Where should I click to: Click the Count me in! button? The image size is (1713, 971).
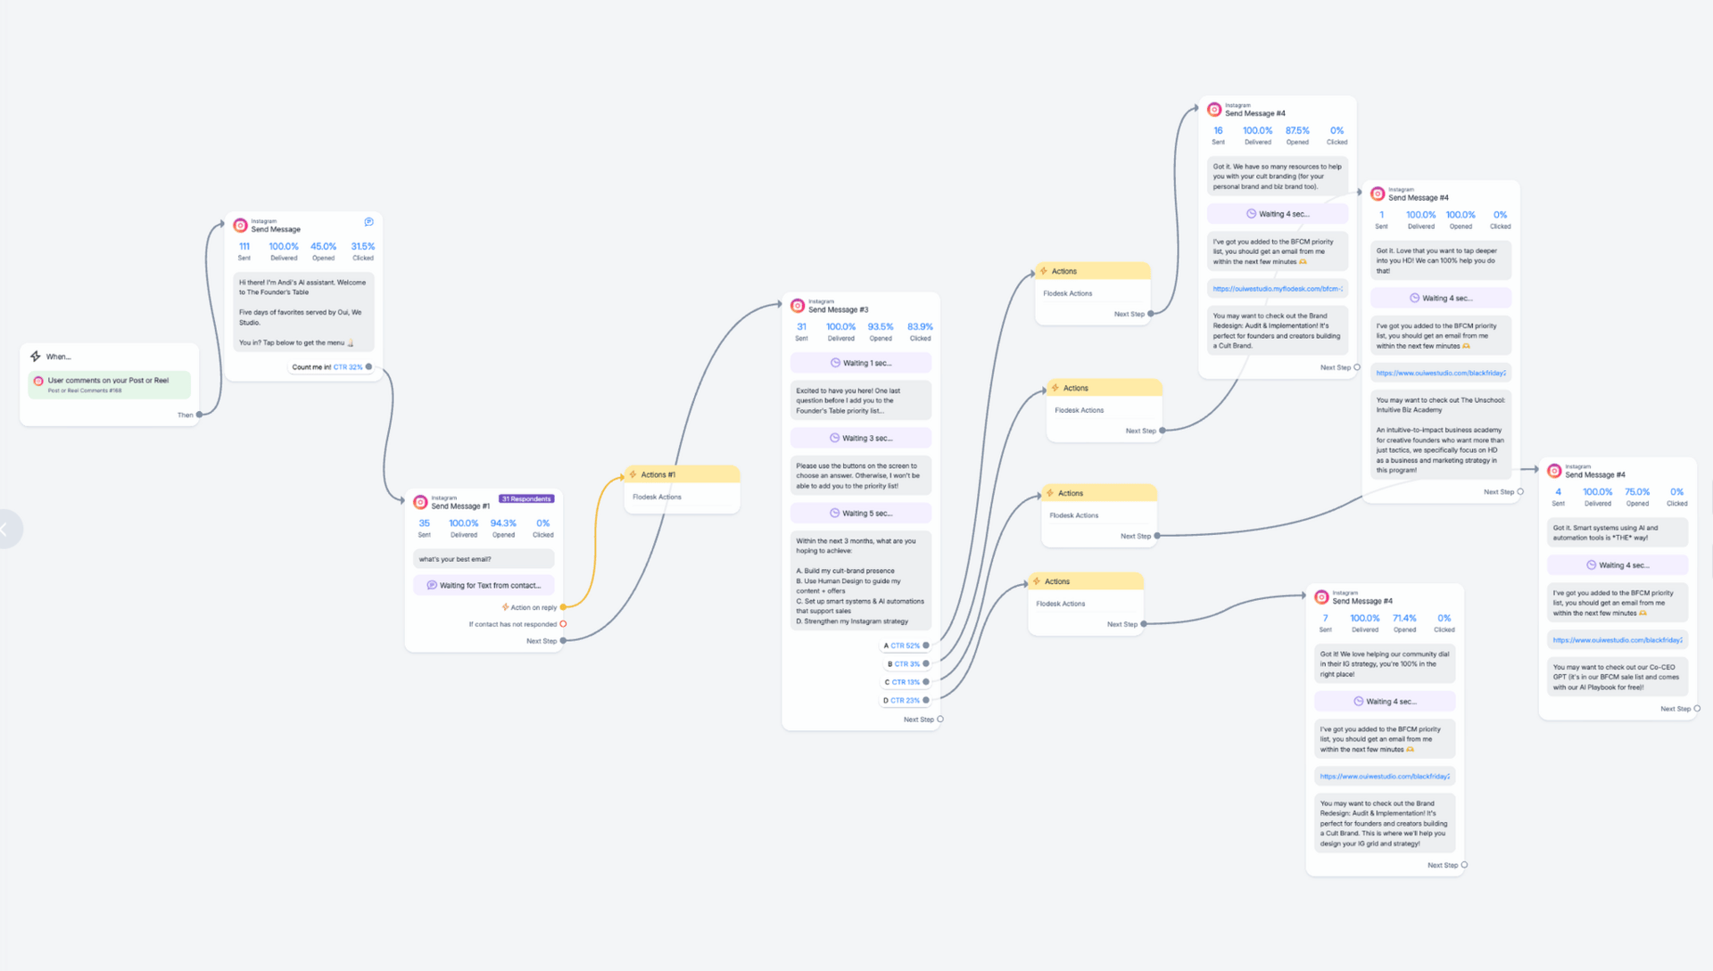[311, 366]
